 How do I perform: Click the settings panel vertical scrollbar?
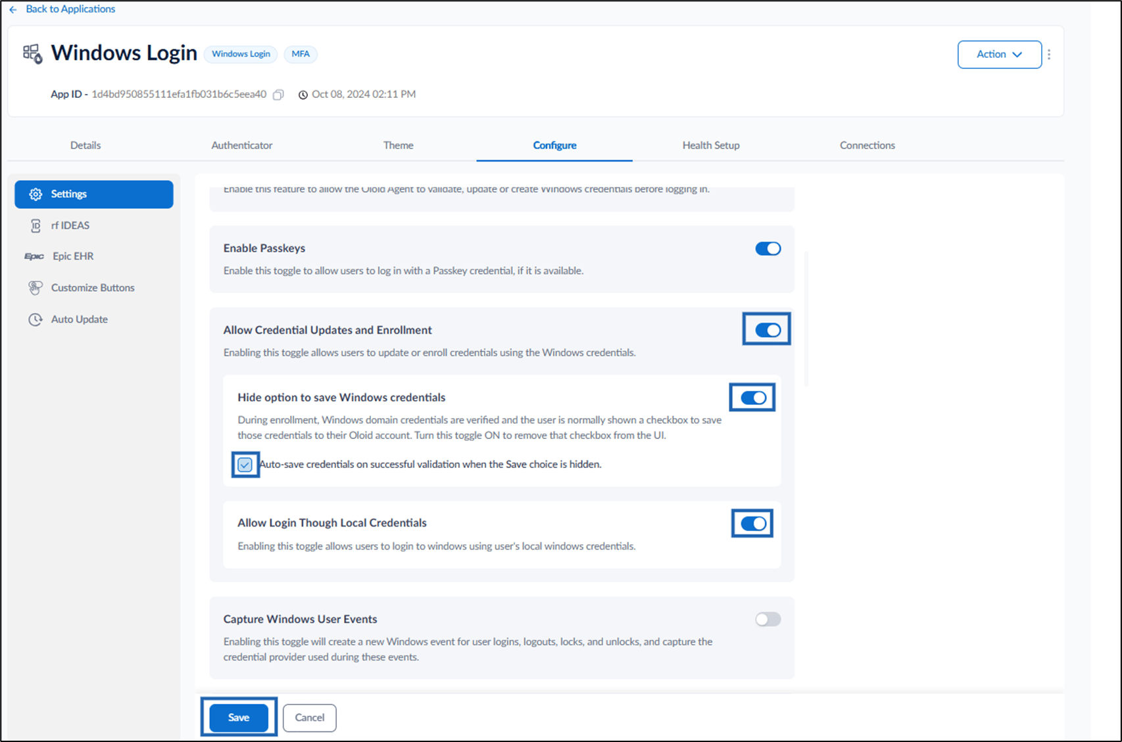click(x=806, y=319)
